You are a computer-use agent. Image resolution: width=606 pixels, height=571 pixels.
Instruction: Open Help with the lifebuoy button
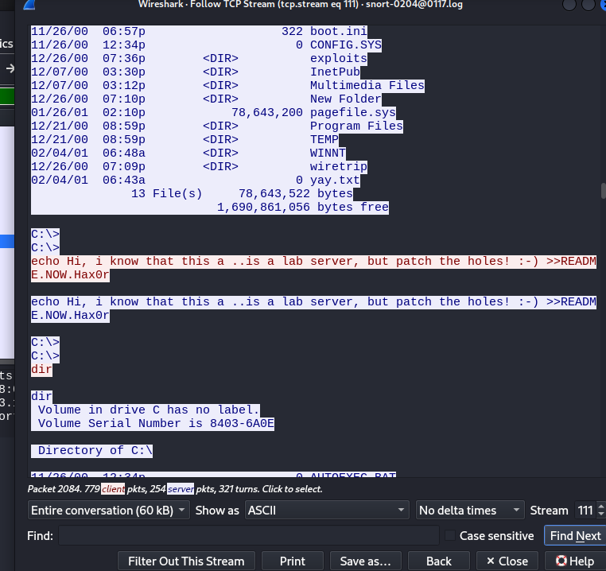click(575, 561)
